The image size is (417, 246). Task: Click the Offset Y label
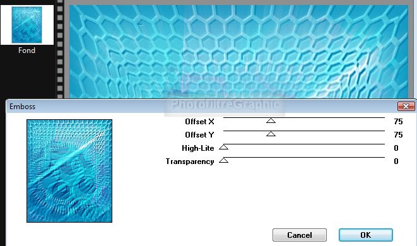pyautogui.click(x=199, y=135)
